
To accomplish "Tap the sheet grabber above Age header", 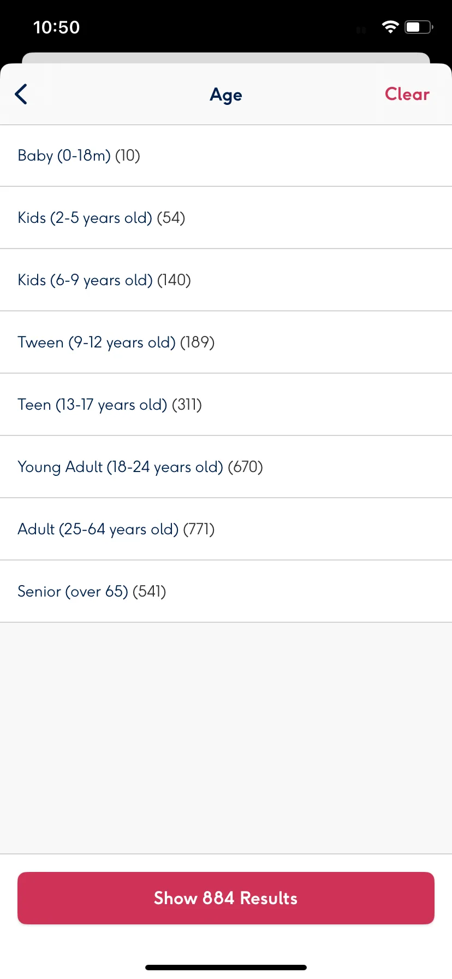I will [x=226, y=58].
